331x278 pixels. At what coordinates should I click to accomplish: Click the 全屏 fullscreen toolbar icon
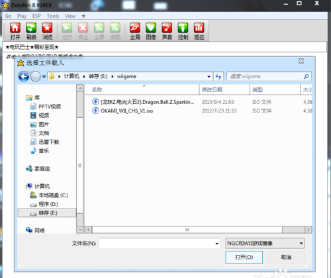coord(99,31)
